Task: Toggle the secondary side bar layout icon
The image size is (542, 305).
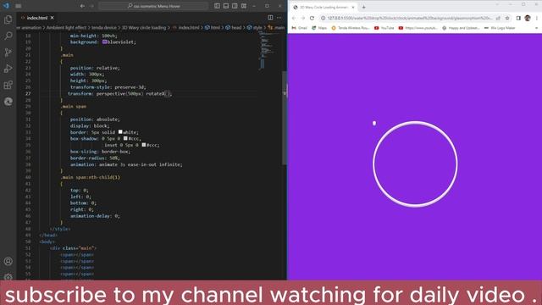Action: click(235, 6)
